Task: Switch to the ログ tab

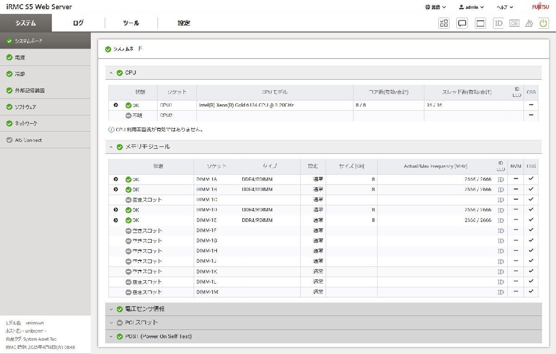Action: coord(78,23)
